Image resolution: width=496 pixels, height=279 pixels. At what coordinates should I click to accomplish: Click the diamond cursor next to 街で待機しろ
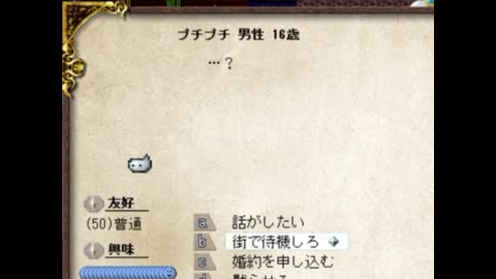pos(334,242)
